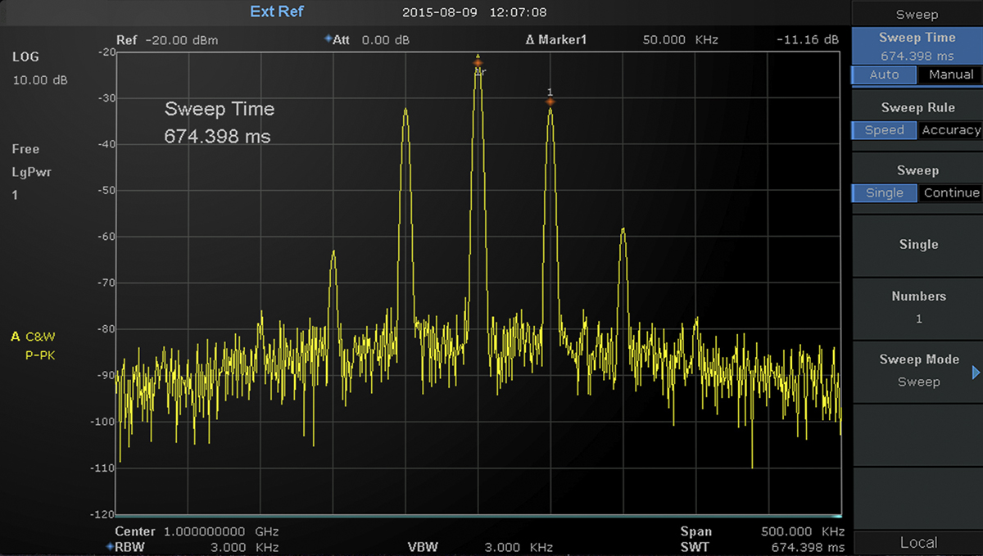Click the 10.00 dB scale per division value
The width and height of the screenshot is (983, 556).
point(40,80)
